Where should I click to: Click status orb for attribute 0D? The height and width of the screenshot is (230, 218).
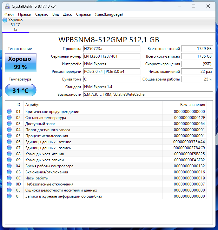coord(9,184)
